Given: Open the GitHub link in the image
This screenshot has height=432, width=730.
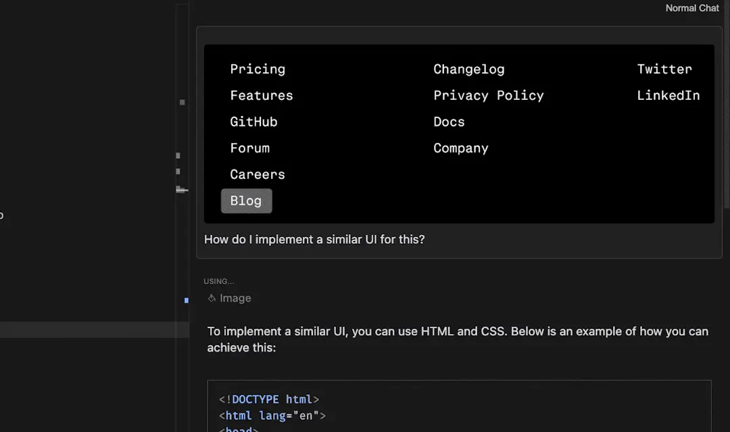Looking at the screenshot, I should (253, 122).
